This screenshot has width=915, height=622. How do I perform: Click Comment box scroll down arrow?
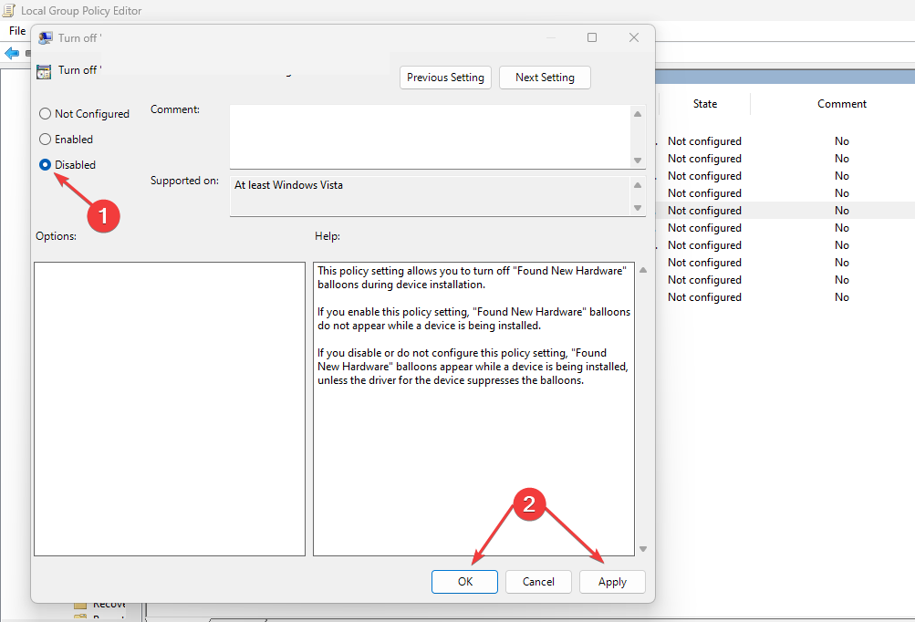tap(638, 161)
